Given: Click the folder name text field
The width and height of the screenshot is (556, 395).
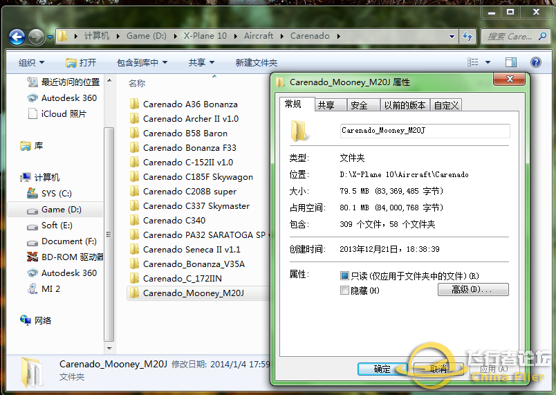Looking at the screenshot, I should 425,131.
